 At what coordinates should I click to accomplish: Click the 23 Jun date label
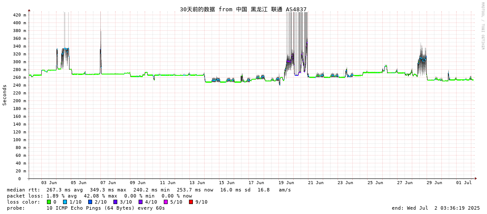(345, 183)
